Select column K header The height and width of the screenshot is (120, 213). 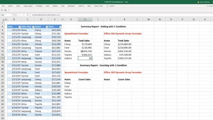click(x=124, y=19)
